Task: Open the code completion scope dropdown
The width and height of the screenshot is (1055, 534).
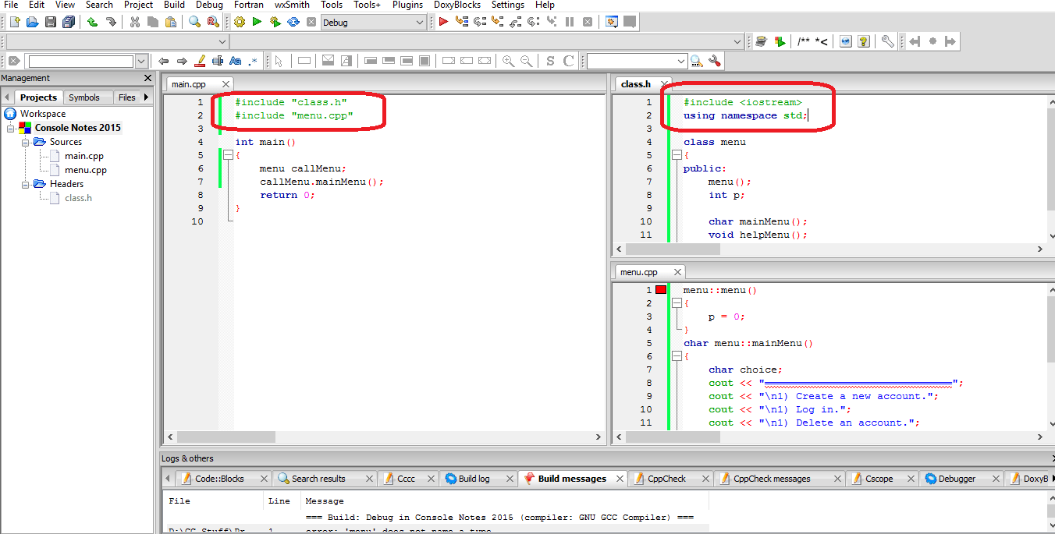Action: (222, 41)
